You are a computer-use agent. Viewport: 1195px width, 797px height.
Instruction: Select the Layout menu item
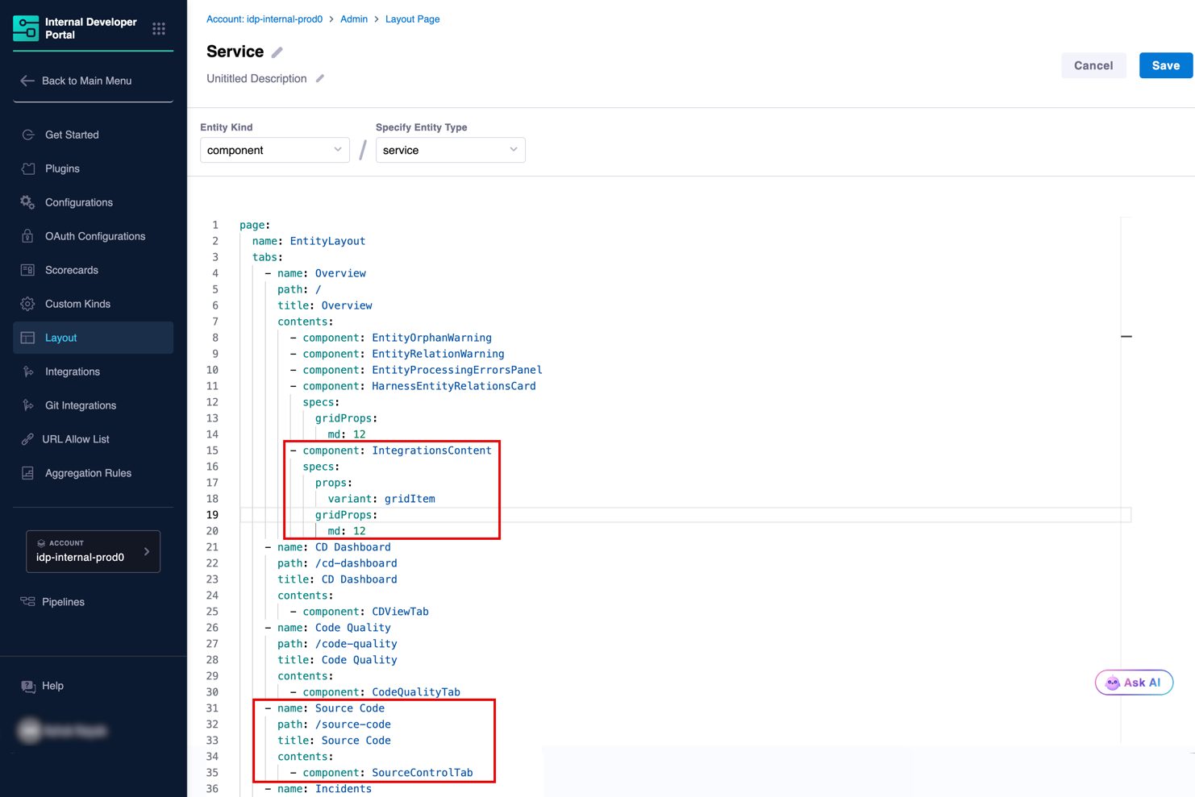(x=94, y=338)
